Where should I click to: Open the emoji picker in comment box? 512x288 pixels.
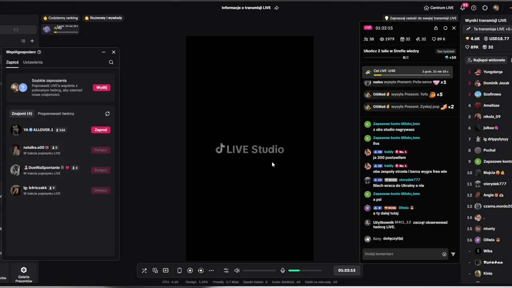444,254
